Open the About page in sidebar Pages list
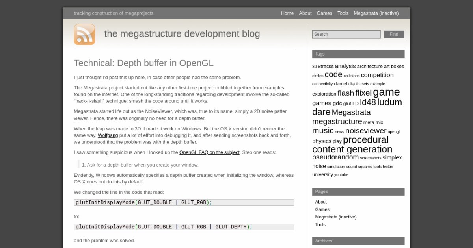This screenshot has width=473, height=248. tap(321, 202)
